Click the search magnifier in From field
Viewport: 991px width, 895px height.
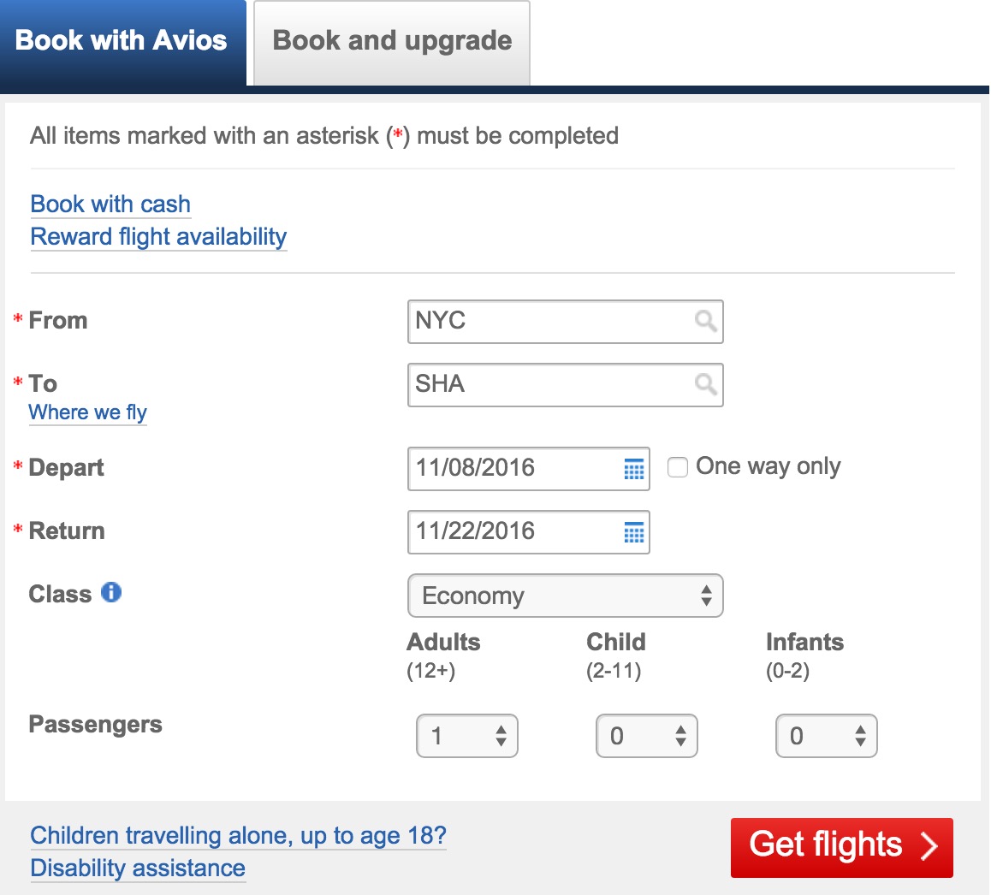point(705,321)
